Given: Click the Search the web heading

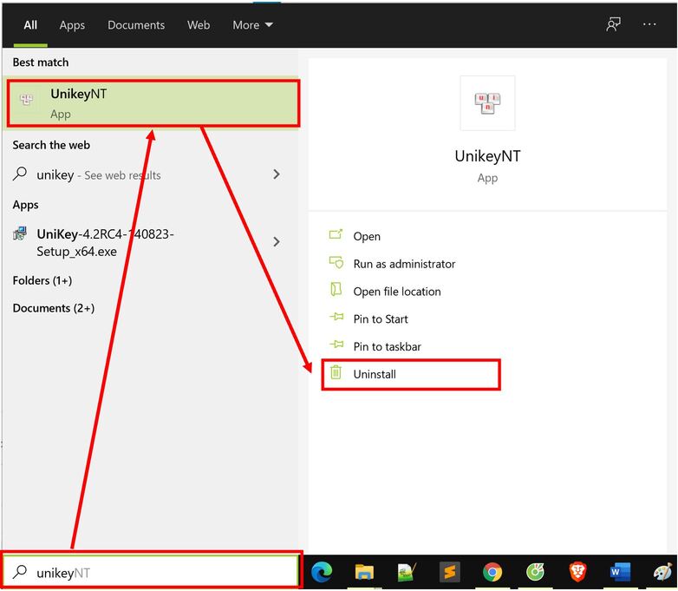Looking at the screenshot, I should tap(51, 145).
